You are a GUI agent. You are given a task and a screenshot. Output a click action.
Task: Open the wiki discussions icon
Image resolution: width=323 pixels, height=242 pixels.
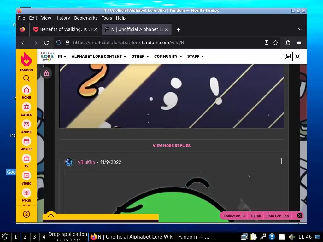tap(287, 56)
